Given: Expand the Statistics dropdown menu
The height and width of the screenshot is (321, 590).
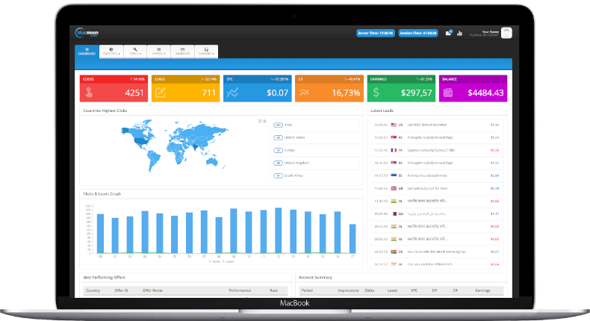Looking at the screenshot, I should click(111, 51).
